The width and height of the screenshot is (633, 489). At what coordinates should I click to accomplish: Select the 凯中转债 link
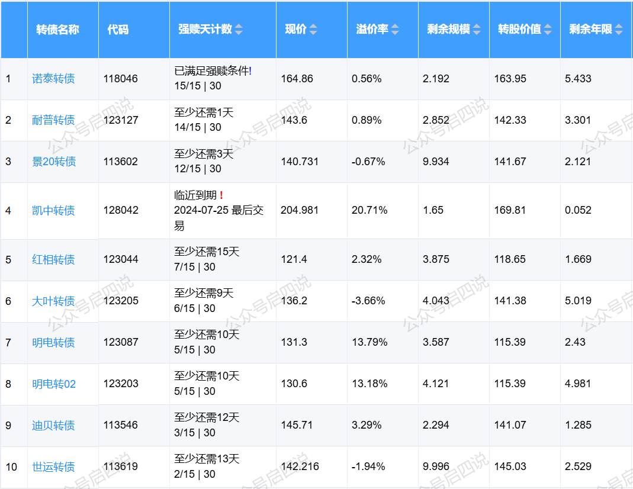point(53,211)
